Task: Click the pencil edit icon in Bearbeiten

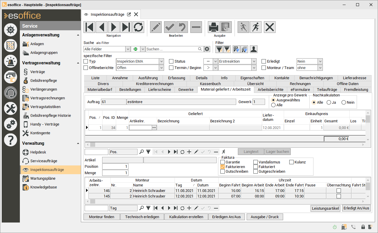Action: (x=156, y=27)
